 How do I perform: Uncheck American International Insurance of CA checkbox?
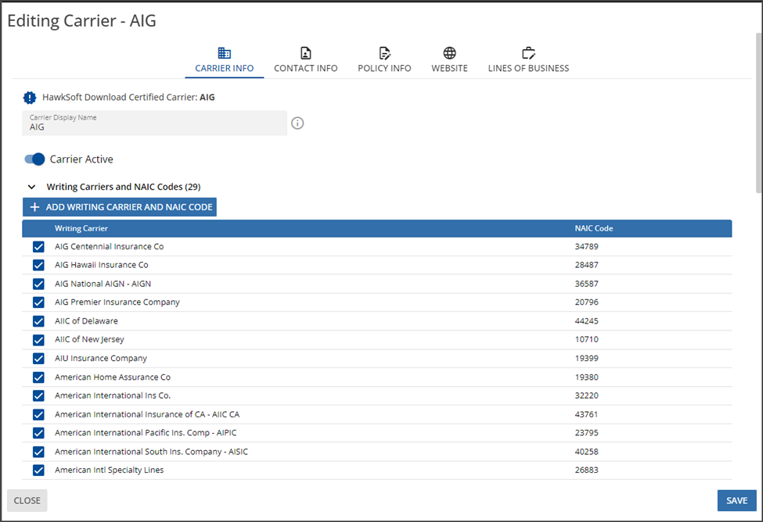pos(38,415)
